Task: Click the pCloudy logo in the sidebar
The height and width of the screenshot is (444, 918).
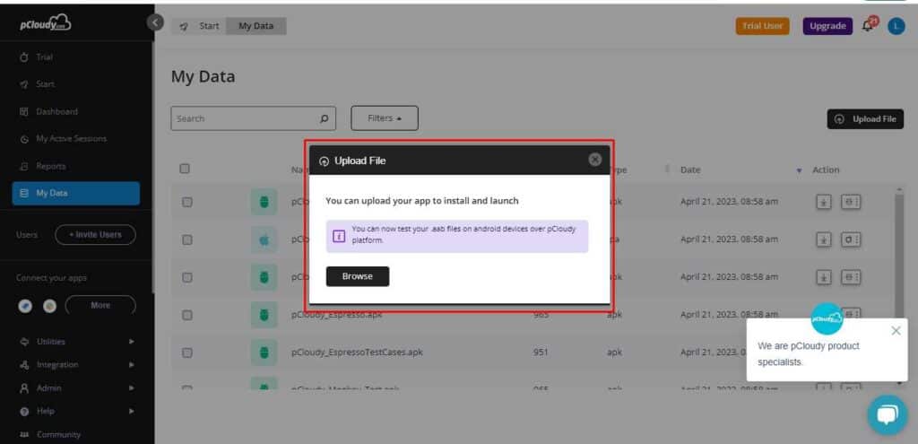Action: coord(45,23)
